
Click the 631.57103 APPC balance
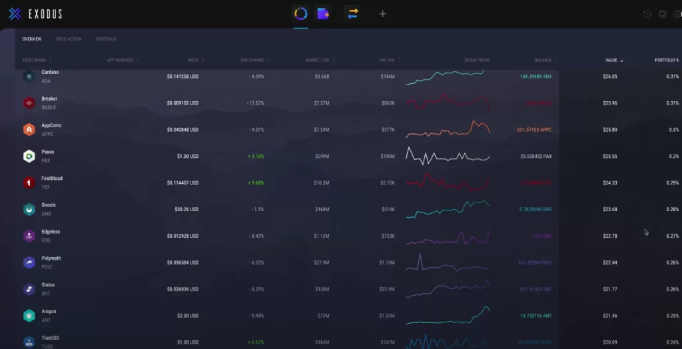535,130
